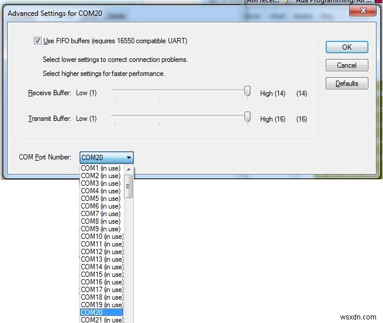The width and height of the screenshot is (383, 323).
Task: Select COM19 (in use) from list
Action: 102,305
